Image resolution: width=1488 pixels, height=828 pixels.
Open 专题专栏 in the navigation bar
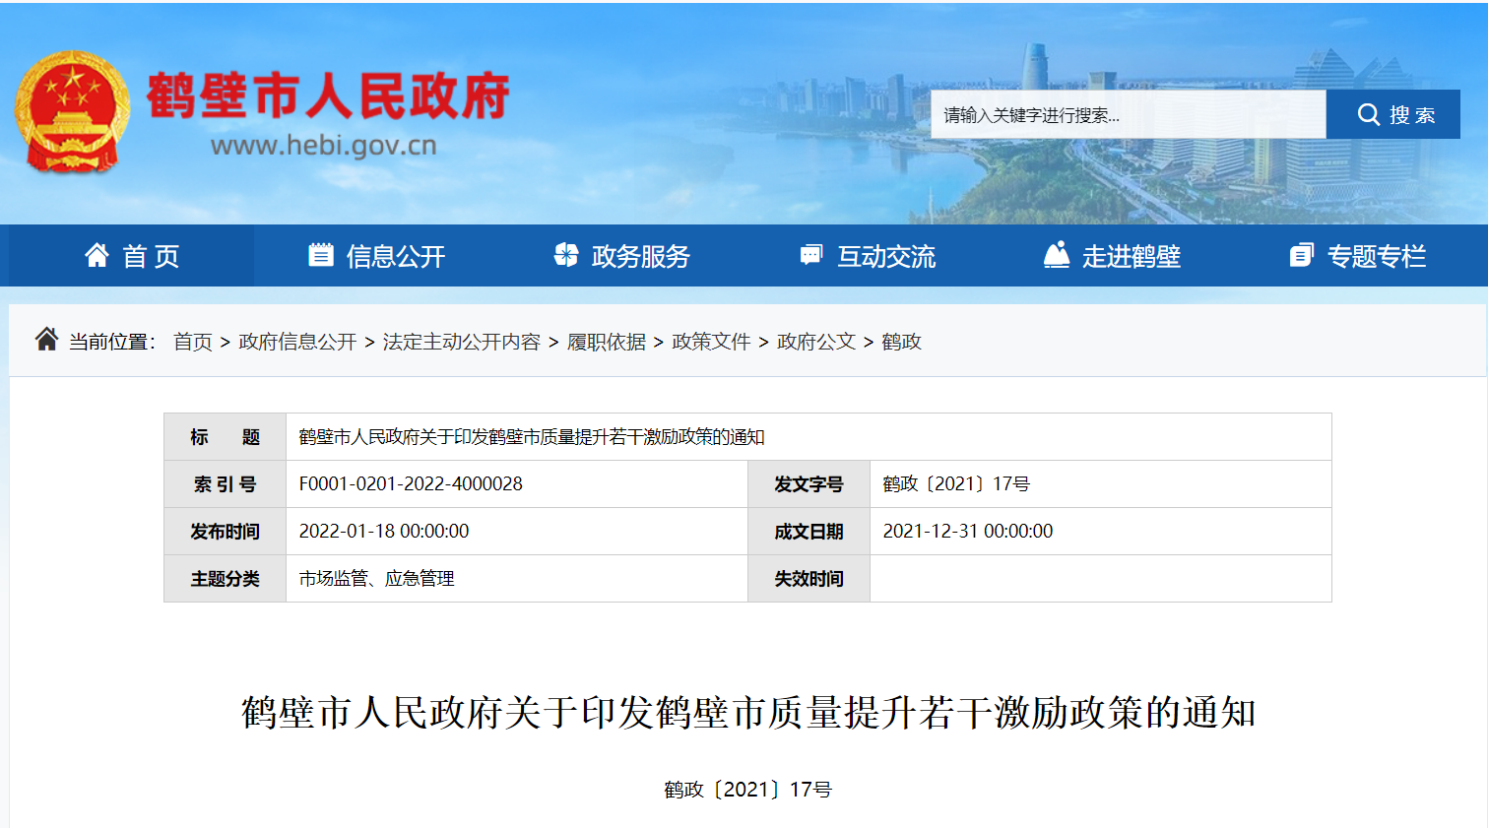(1376, 257)
